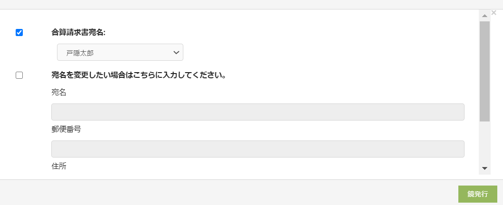Click the 住所 field label

[x=59, y=166]
